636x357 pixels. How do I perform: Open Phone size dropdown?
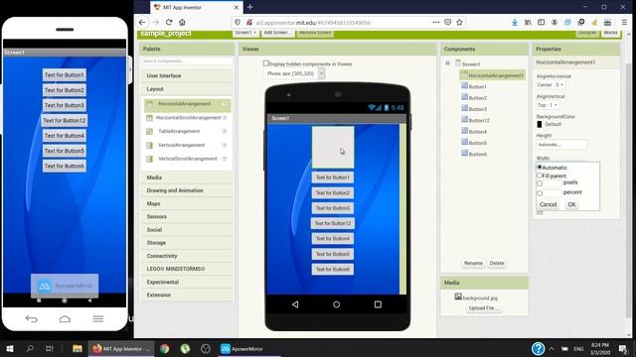pyautogui.click(x=321, y=73)
